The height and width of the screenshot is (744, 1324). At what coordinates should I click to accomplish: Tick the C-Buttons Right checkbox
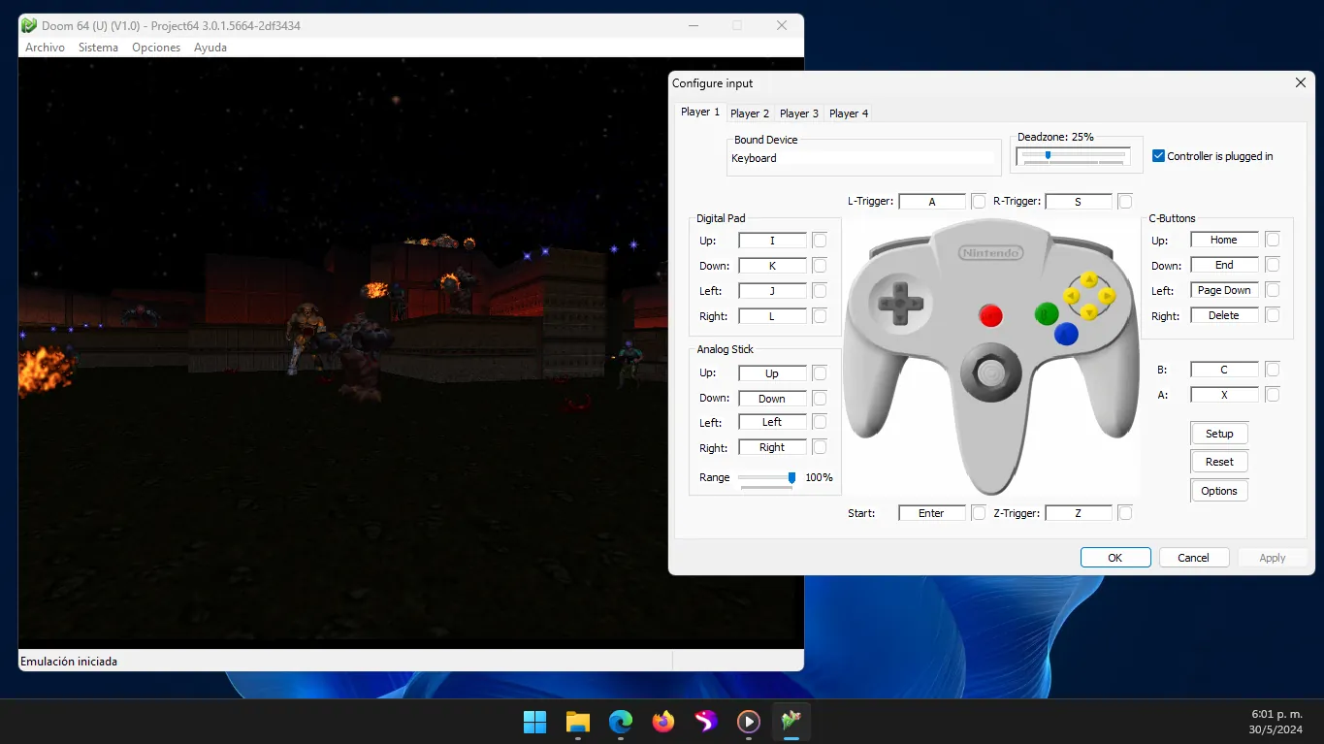coord(1273,315)
